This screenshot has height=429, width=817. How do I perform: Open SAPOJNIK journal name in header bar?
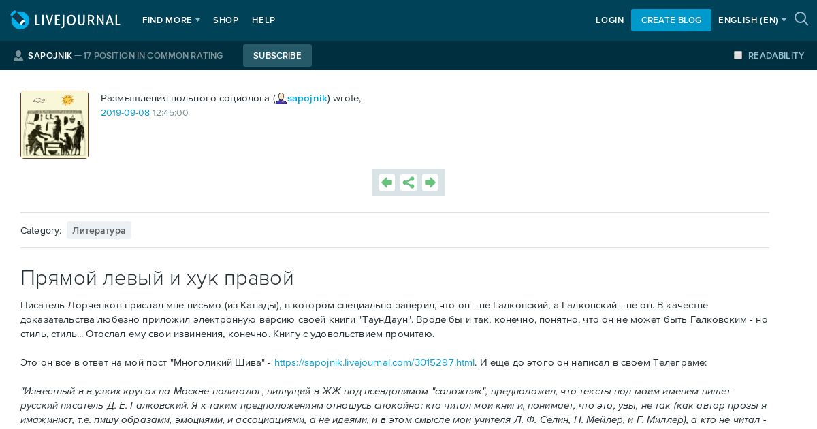click(50, 56)
